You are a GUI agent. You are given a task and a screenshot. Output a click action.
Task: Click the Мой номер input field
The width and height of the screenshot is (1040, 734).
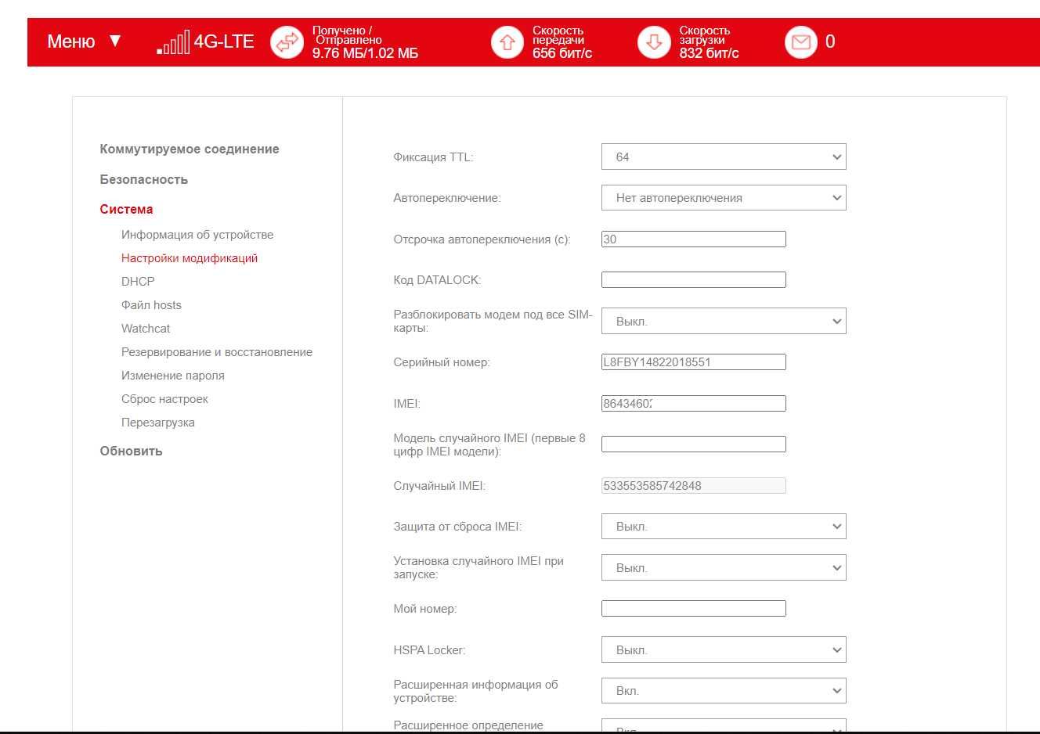pyautogui.click(x=693, y=608)
